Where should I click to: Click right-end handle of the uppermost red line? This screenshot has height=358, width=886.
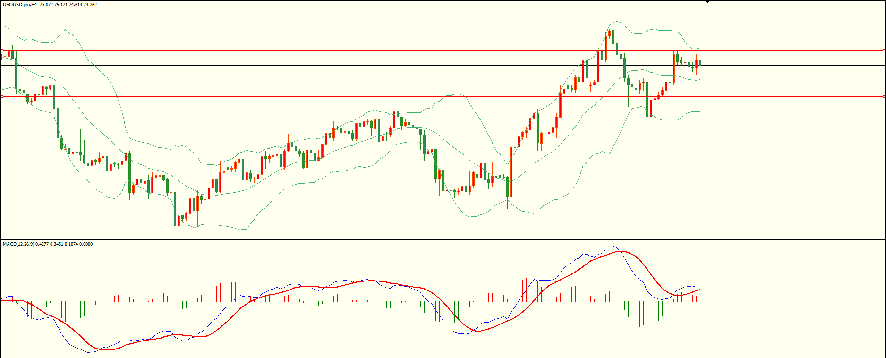[884, 35]
